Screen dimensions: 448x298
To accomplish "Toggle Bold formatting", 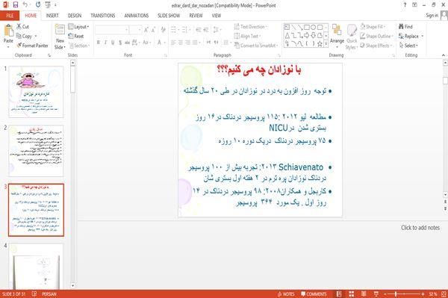I will point(98,43).
